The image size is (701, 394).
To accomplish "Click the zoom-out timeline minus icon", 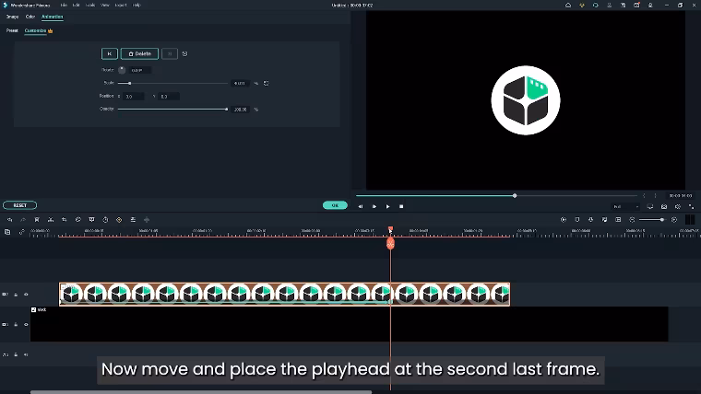I will (632, 219).
